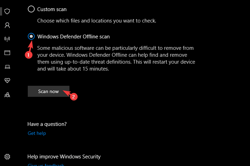Click the 'Windows Defender Offline scan' label text
The height and width of the screenshot is (166, 250).
(x=74, y=37)
